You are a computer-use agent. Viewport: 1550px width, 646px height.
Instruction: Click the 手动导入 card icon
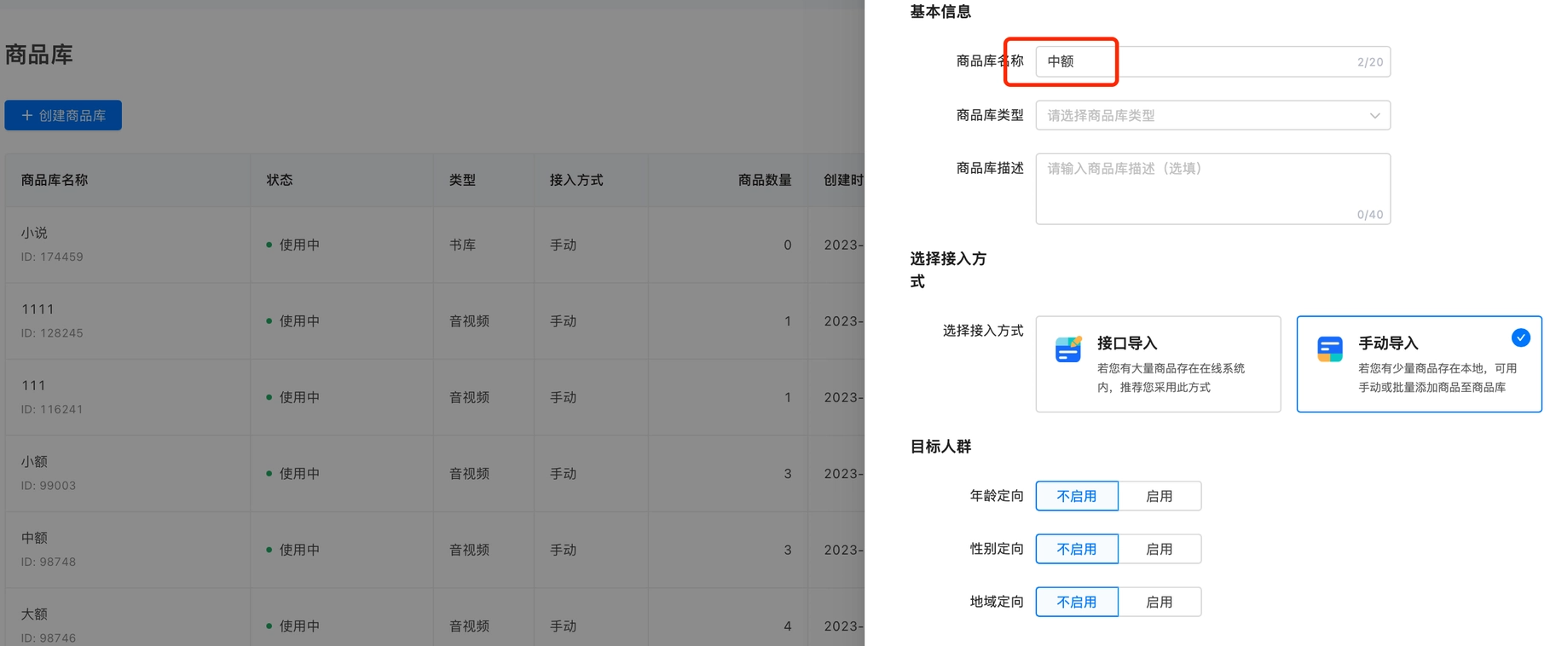click(1329, 349)
